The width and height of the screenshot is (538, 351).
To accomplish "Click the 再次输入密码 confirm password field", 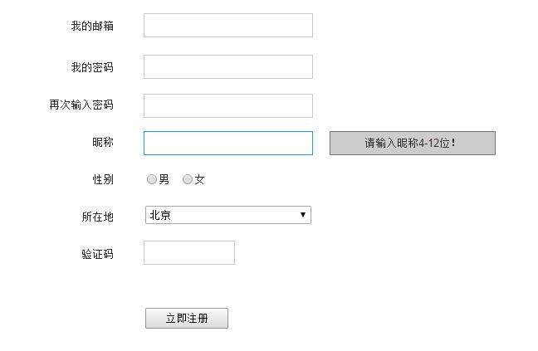I will 227,105.
